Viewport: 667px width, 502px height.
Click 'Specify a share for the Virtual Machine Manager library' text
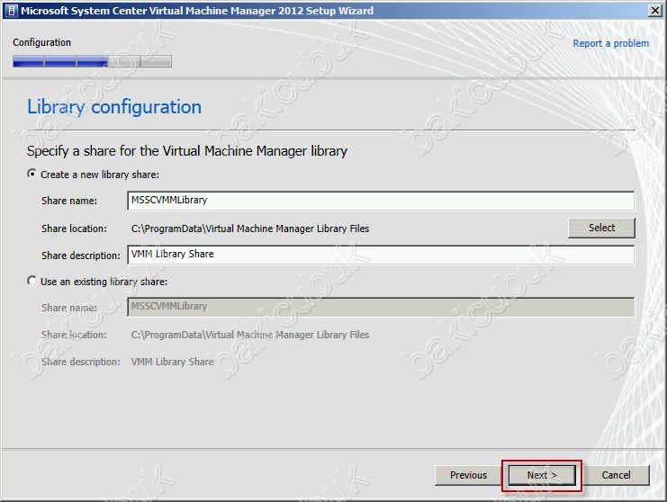(x=187, y=151)
